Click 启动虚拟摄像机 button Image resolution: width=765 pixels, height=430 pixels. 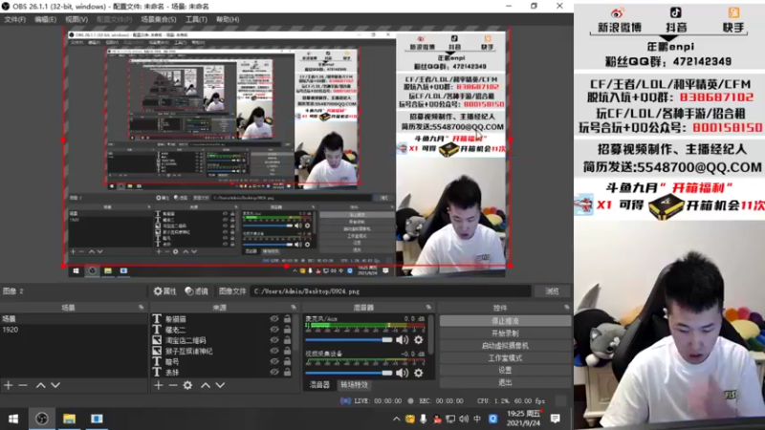point(505,346)
